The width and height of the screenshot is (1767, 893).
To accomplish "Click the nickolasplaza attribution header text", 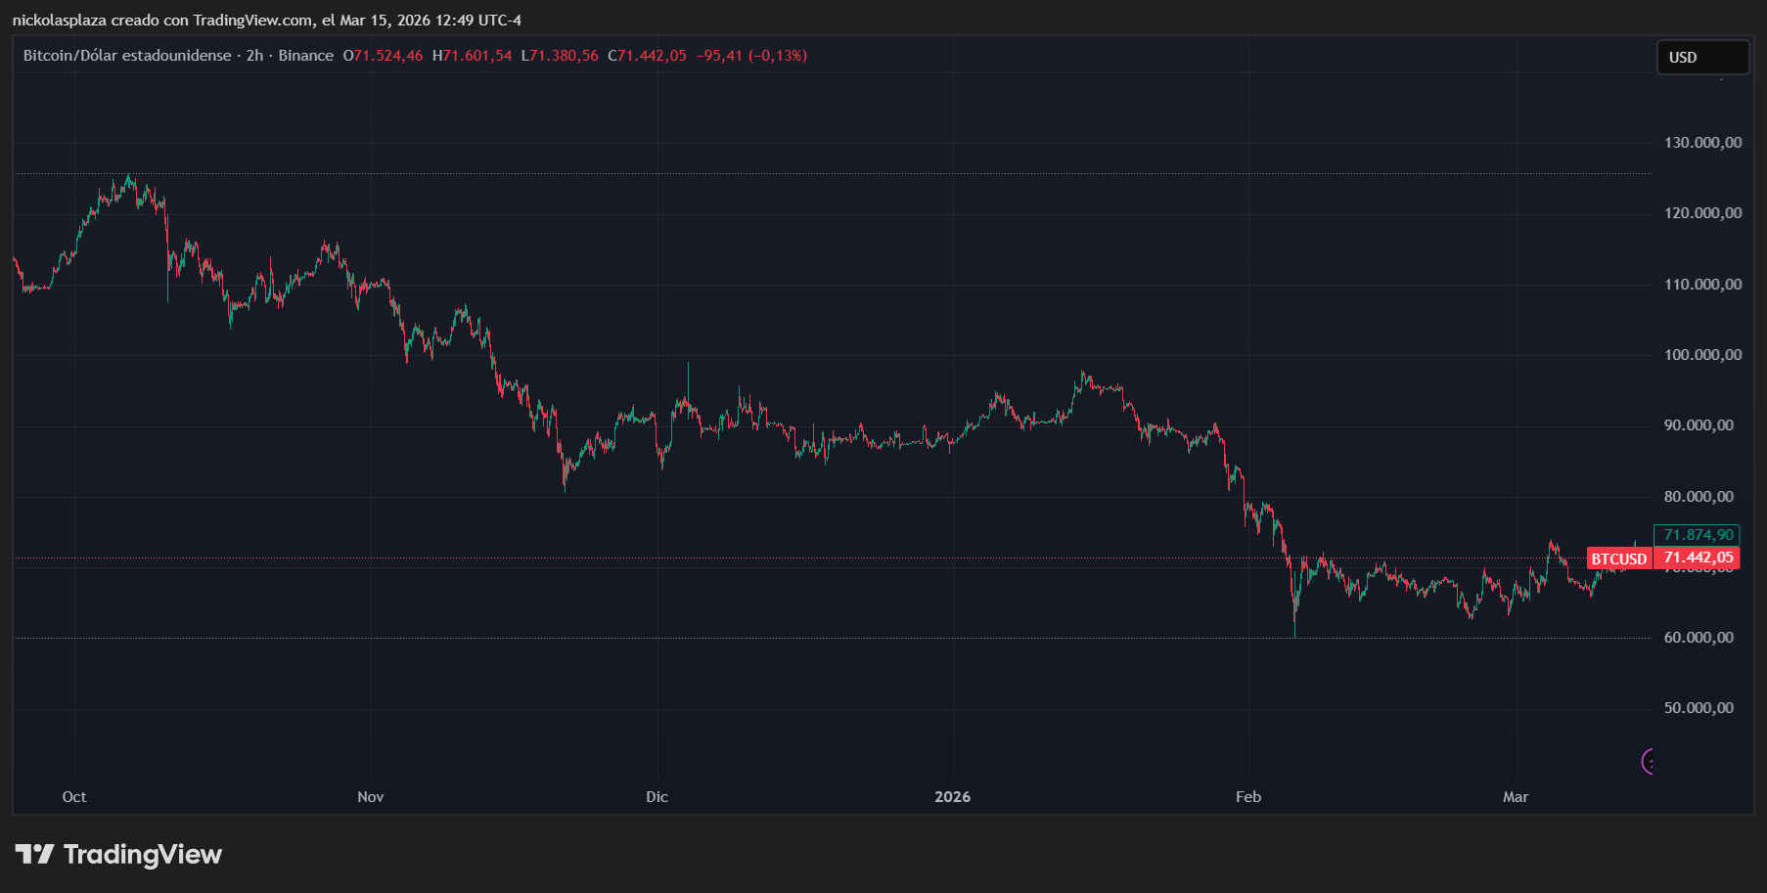I will (266, 20).
